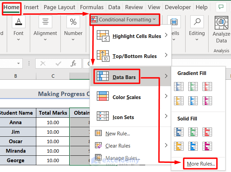Click the Color Scales icon
231x172 pixels.
click(103, 96)
